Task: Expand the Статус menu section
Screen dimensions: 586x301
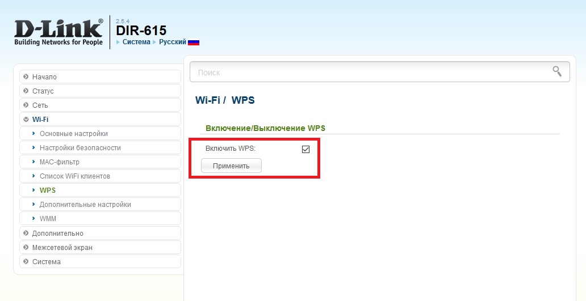Action: pyautogui.click(x=43, y=91)
